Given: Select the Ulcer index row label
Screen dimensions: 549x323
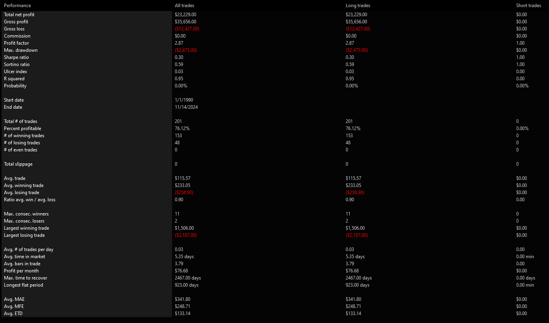Looking at the screenshot, I should pyautogui.click(x=15, y=72).
